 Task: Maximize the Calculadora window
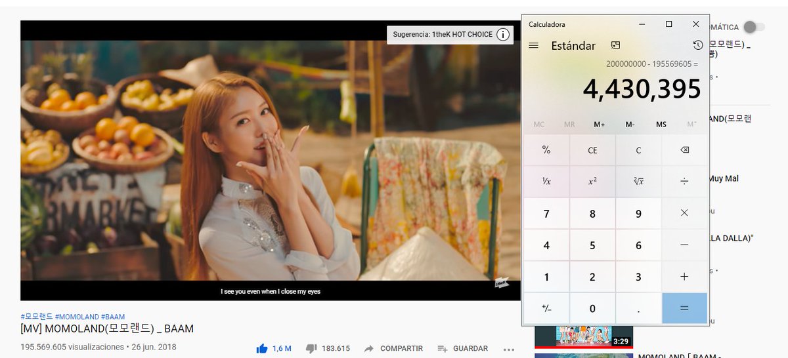(668, 24)
